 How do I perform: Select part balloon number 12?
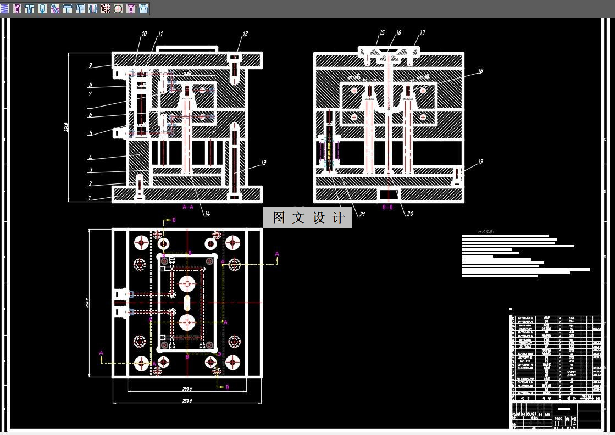coord(245,34)
